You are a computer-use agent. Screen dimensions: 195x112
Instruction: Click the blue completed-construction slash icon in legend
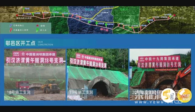(x=11, y=26)
